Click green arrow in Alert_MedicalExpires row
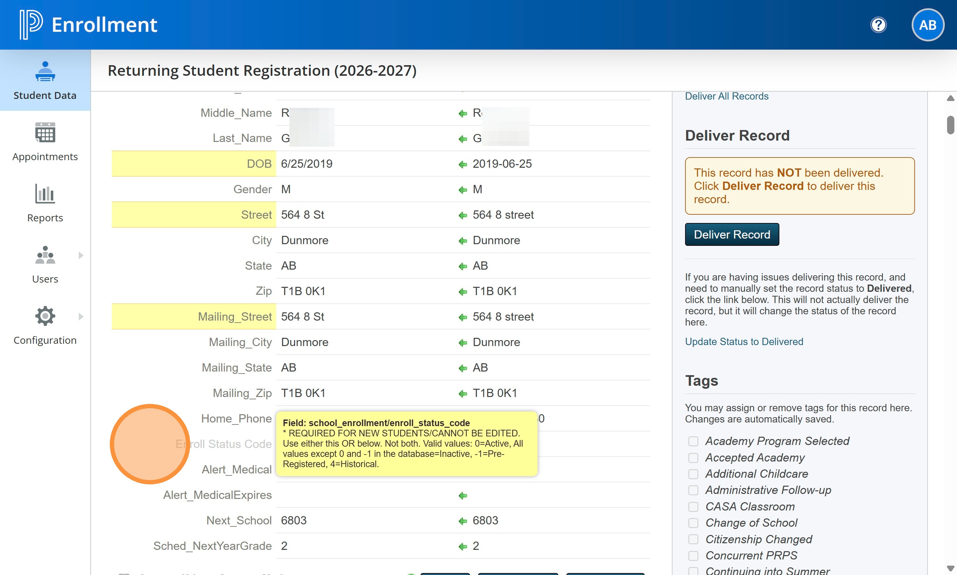The height and width of the screenshot is (575, 957). pyautogui.click(x=462, y=496)
